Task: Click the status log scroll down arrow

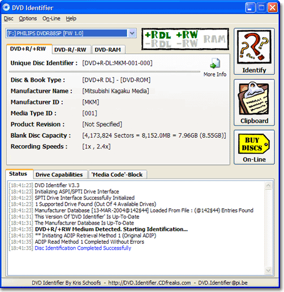Action: coord(268,270)
